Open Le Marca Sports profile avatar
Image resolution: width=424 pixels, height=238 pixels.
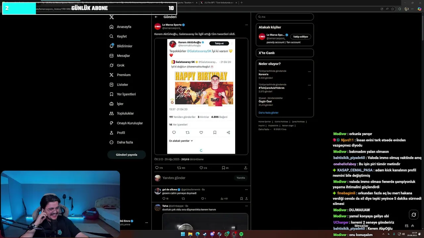coord(158,26)
